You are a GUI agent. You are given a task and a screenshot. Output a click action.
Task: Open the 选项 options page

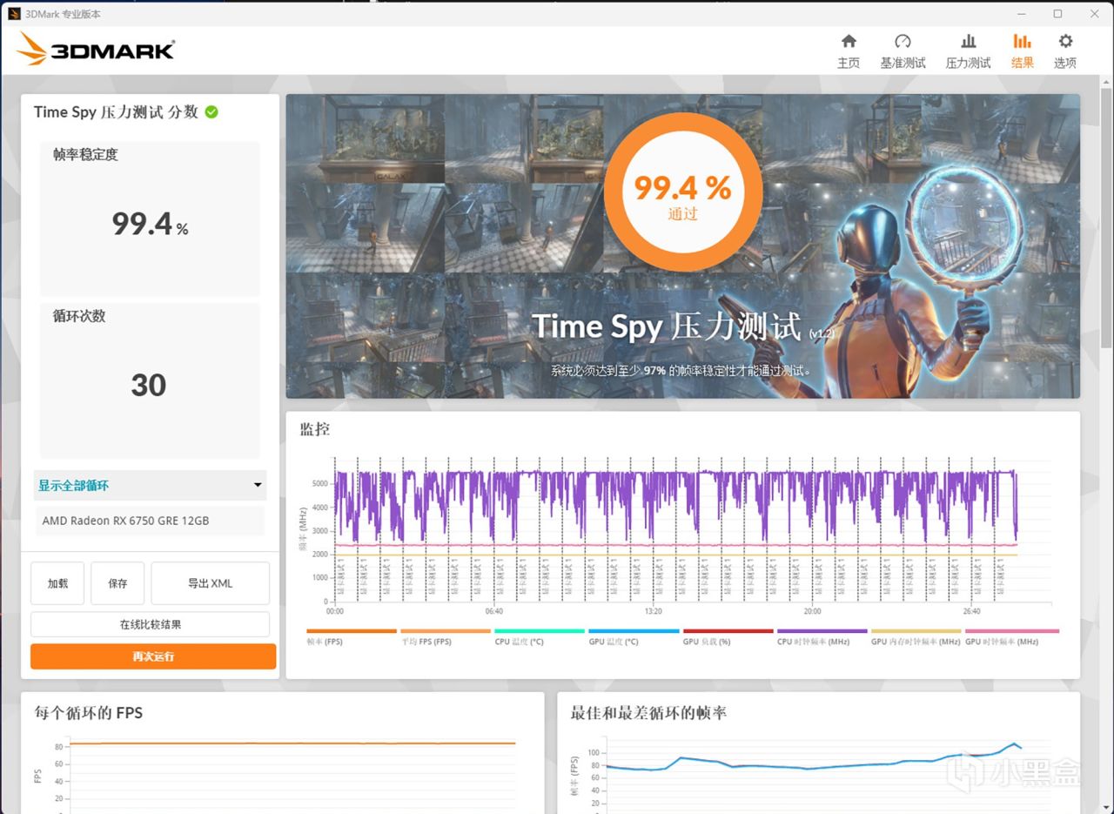[x=1065, y=51]
